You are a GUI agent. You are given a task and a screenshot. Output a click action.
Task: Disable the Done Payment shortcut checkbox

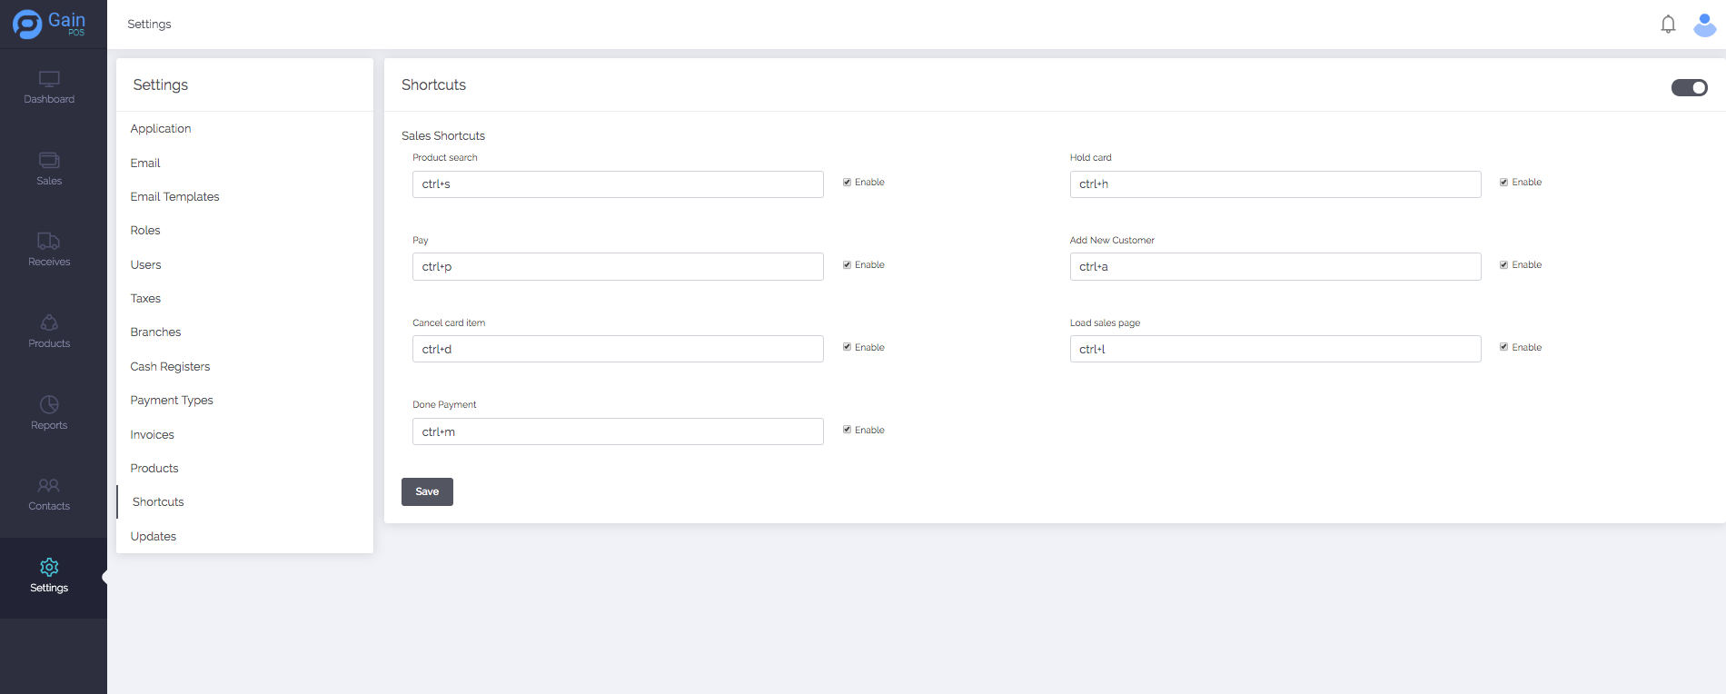(847, 430)
